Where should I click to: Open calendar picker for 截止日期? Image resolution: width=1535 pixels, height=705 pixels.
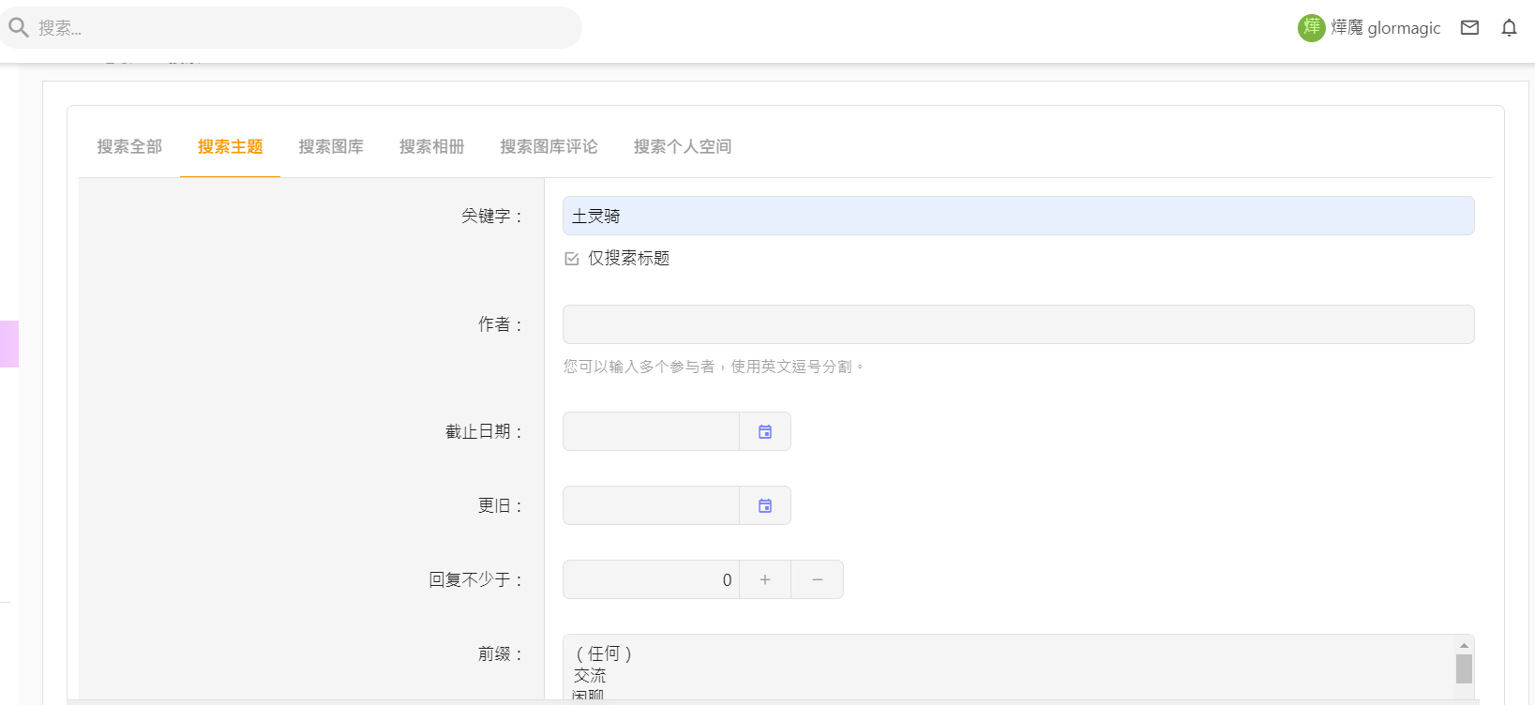[x=765, y=431]
